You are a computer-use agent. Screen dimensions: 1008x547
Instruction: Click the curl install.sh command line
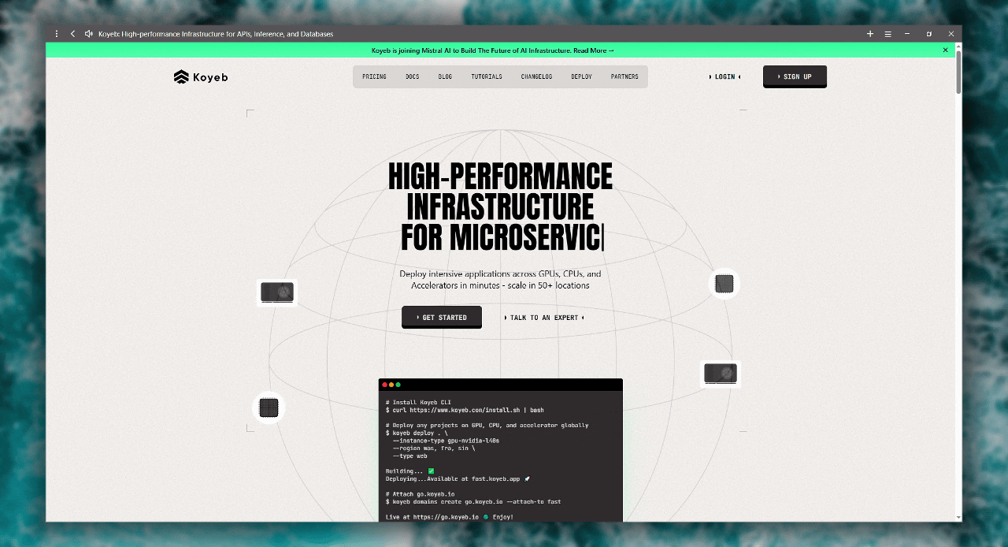465,410
